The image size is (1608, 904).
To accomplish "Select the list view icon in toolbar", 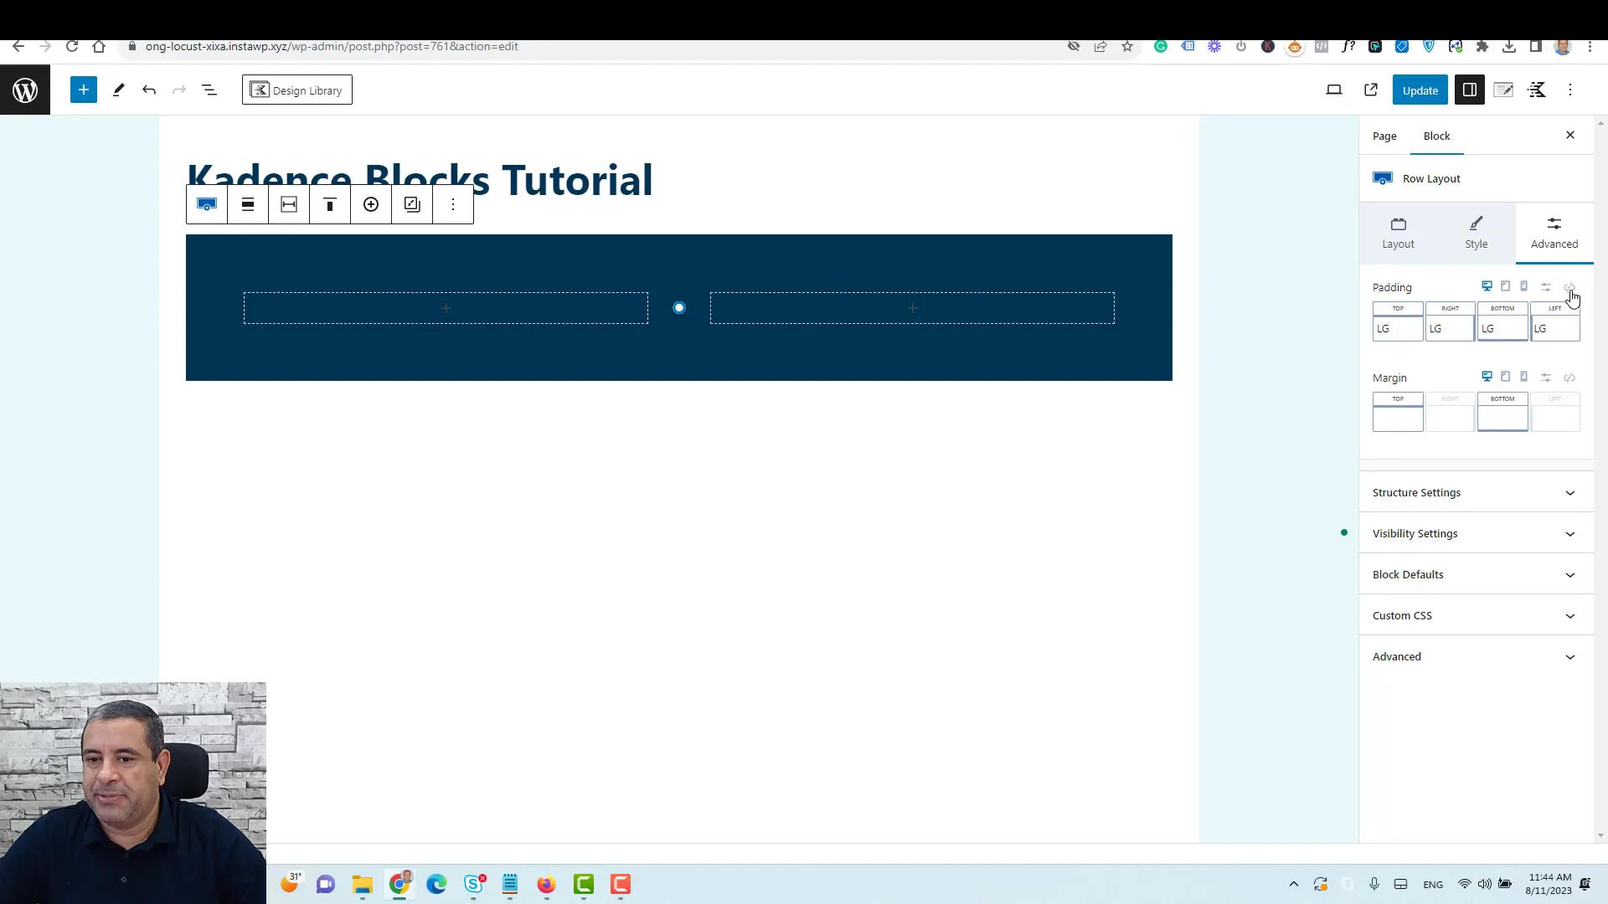I will pos(209,90).
